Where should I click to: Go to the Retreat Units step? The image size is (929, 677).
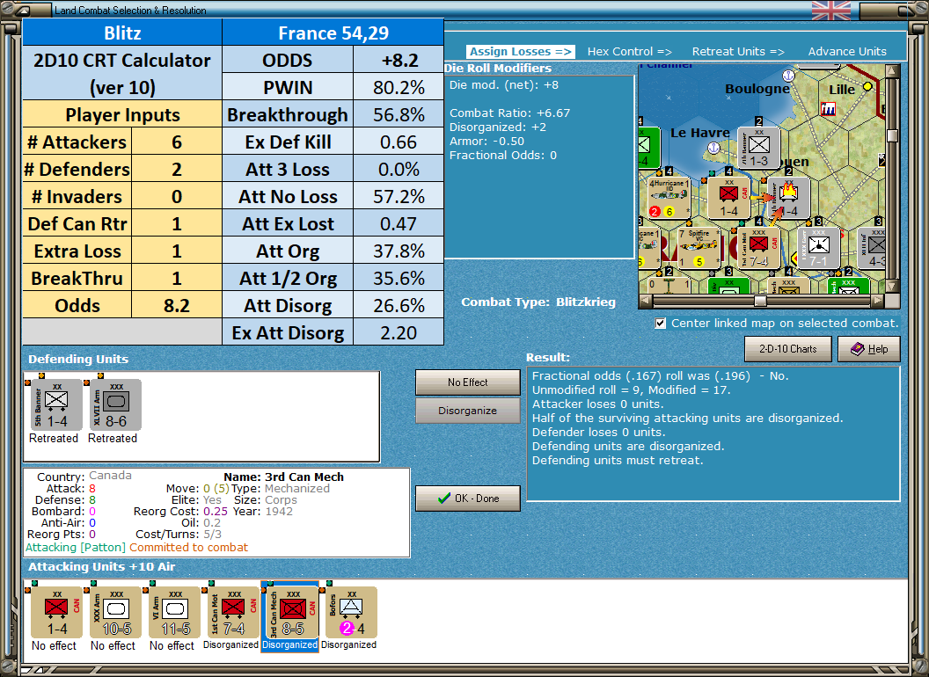tap(738, 52)
